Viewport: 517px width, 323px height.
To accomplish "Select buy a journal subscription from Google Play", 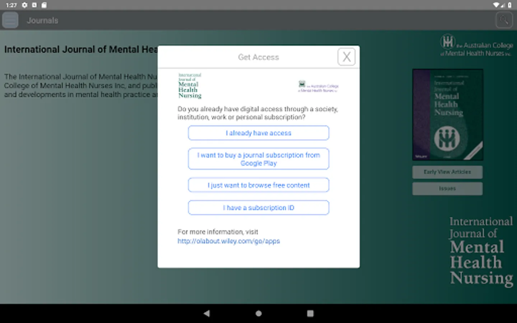I will pyautogui.click(x=258, y=159).
